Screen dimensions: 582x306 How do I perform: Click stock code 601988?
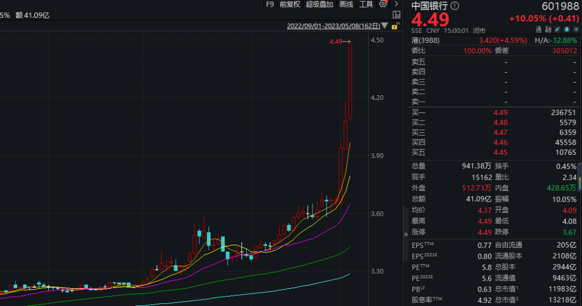(x=560, y=6)
